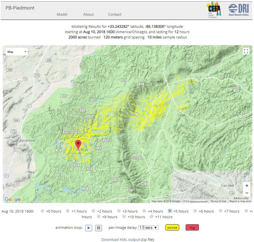
Task: Click the route 663 road shield
Action: pyautogui.click(x=143, y=183)
